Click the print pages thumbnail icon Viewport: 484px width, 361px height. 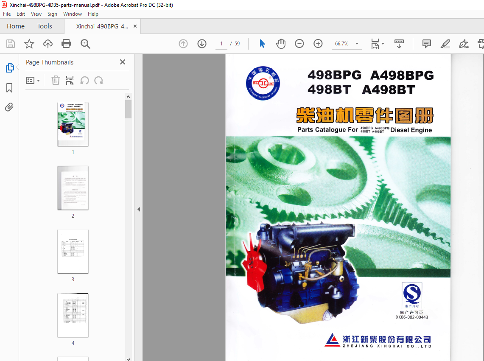click(x=70, y=81)
